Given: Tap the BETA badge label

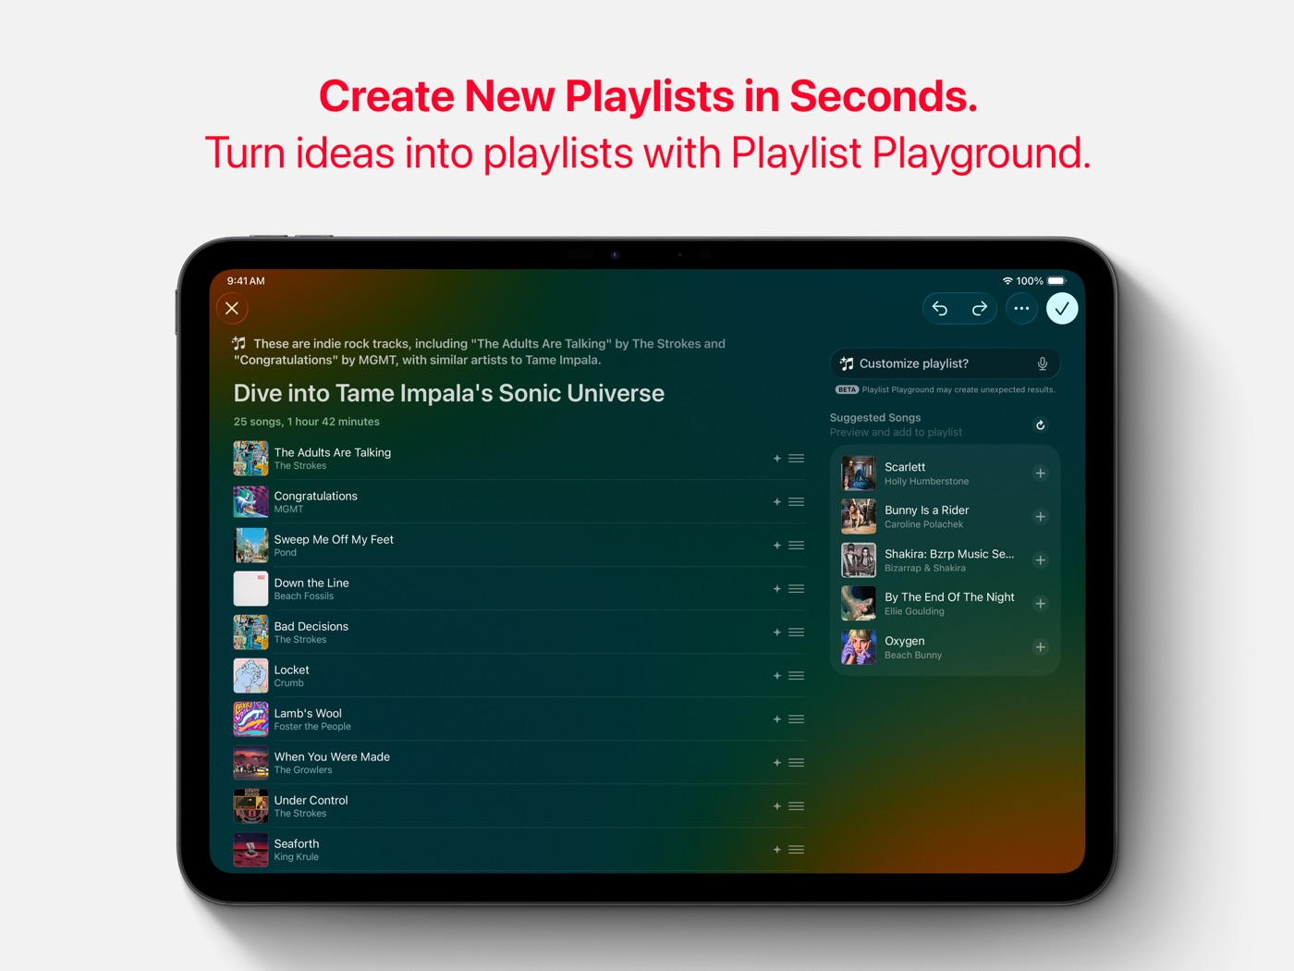Looking at the screenshot, I should (847, 389).
